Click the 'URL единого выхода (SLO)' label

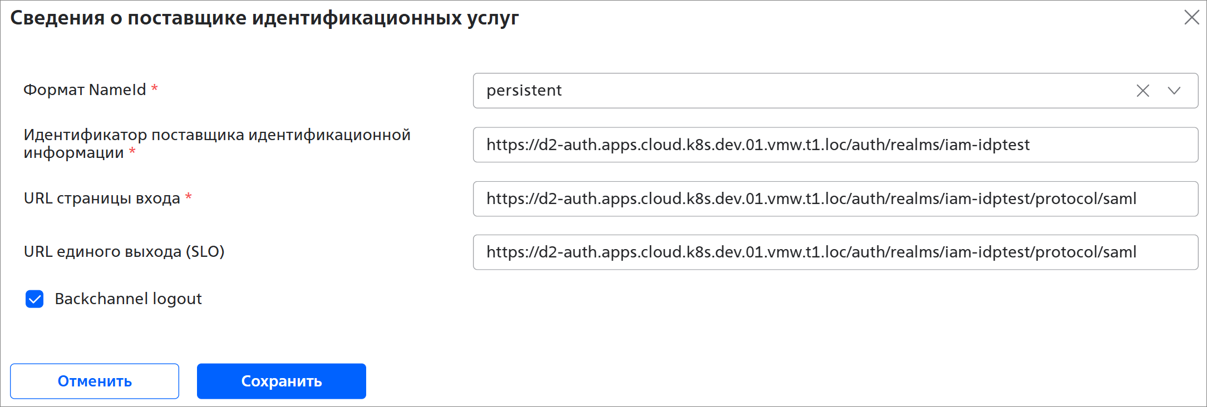point(124,252)
